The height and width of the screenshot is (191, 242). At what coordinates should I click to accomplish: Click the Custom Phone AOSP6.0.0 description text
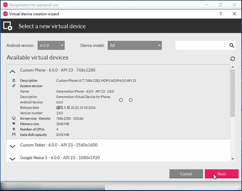click(96, 81)
